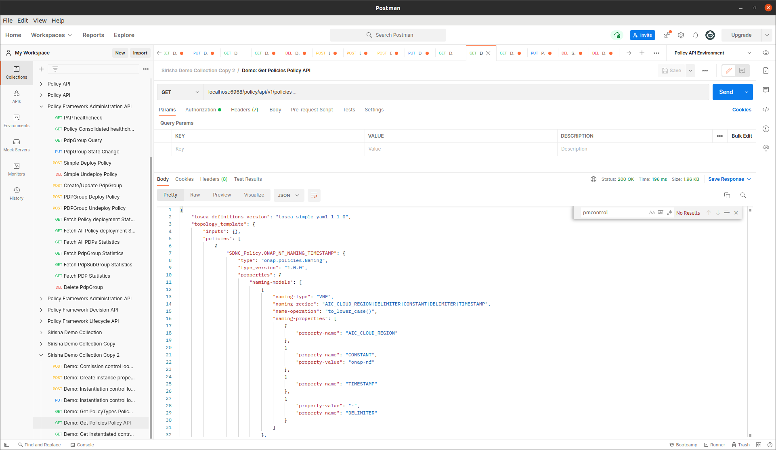Open the capture requests satellite icon
The image size is (776, 450).
tap(667, 35)
